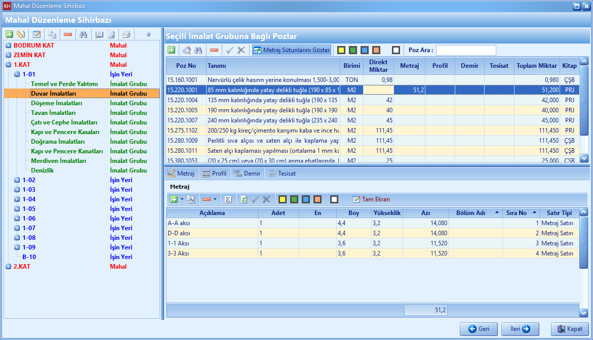Click the green refresh icon in Metraj toolbar
Viewport: 593px width, 340px height.
(244, 199)
